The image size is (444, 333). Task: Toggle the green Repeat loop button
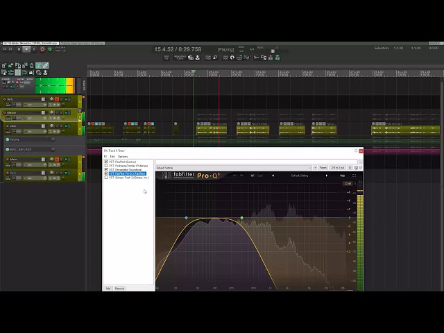(x=50, y=49)
